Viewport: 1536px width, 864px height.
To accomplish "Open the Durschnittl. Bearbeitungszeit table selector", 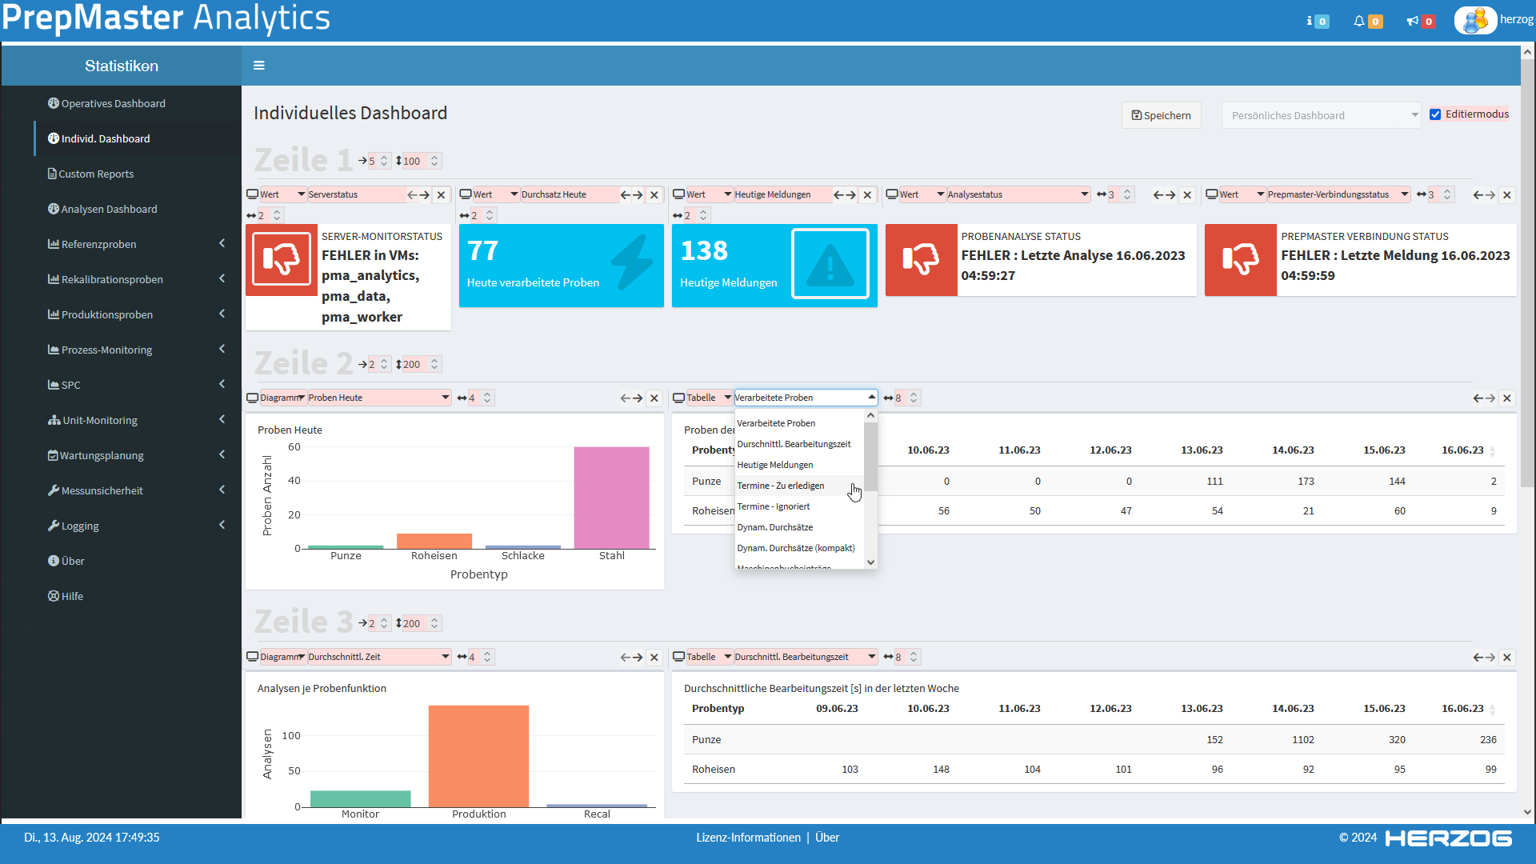I will click(806, 657).
